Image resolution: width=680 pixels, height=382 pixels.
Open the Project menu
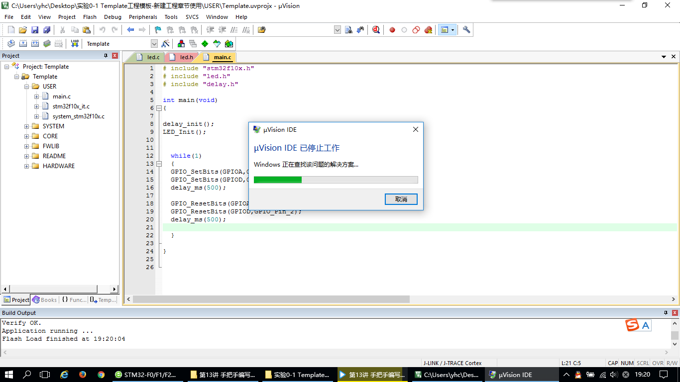click(67, 17)
